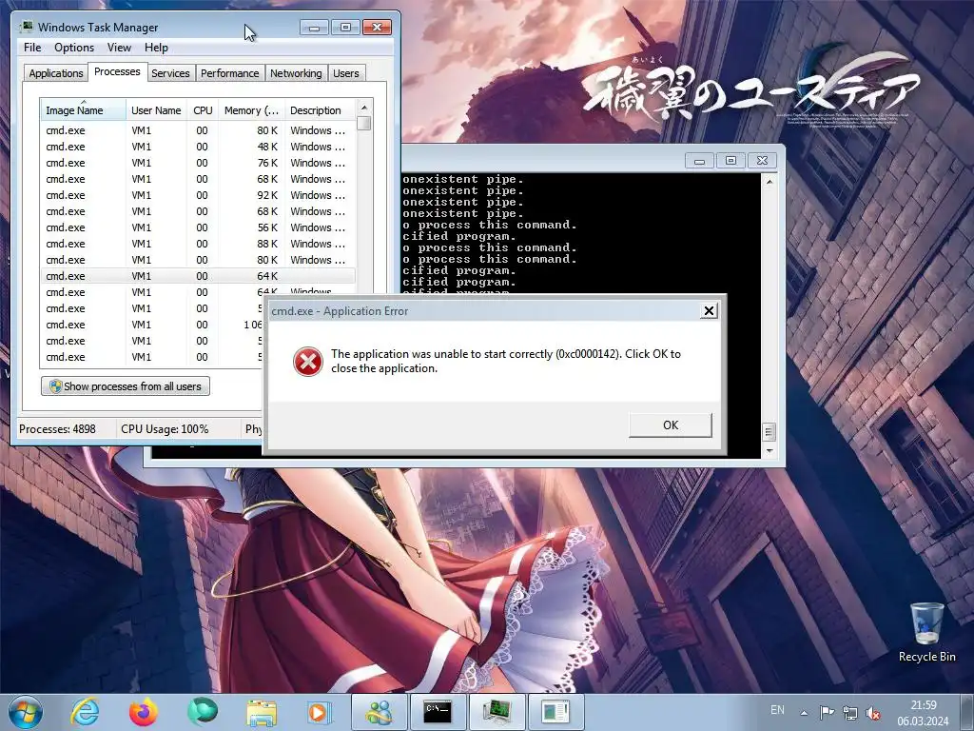Open the Start menu orb
The width and height of the screenshot is (974, 731).
coord(26,712)
